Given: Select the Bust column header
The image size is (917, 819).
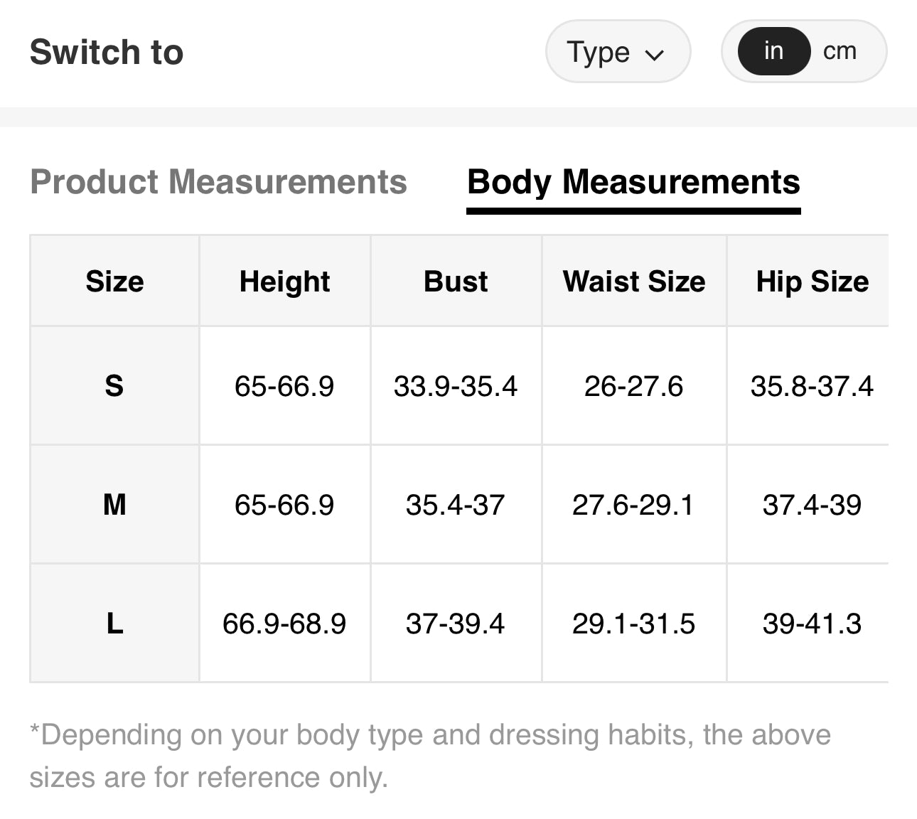Looking at the screenshot, I should [456, 282].
